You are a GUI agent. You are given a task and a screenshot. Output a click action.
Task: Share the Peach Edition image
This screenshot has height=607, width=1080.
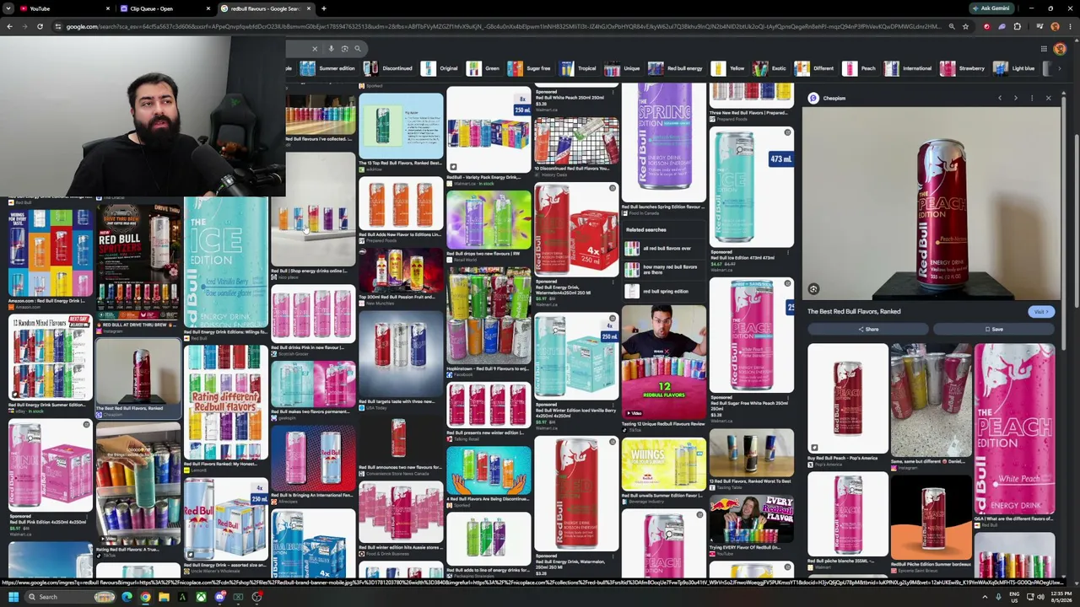(868, 330)
